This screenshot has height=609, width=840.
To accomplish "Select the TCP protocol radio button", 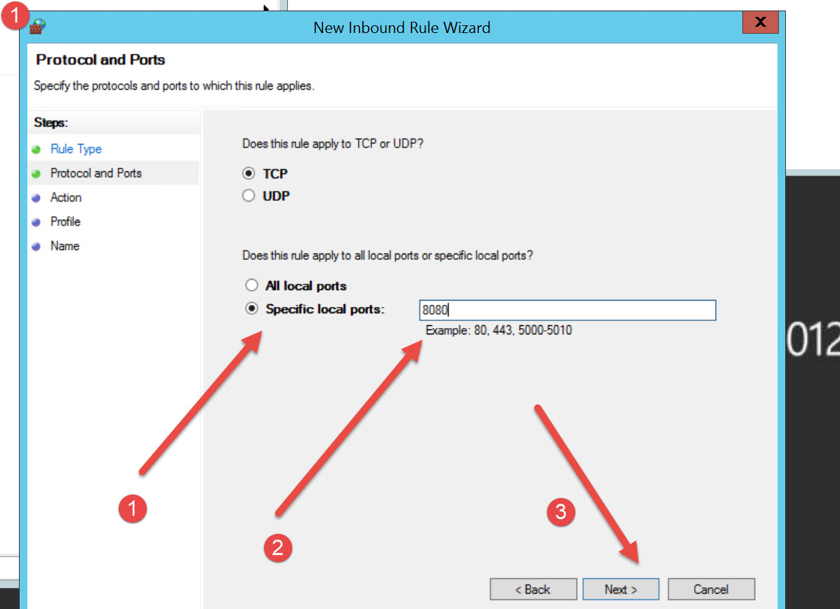I will [249, 173].
